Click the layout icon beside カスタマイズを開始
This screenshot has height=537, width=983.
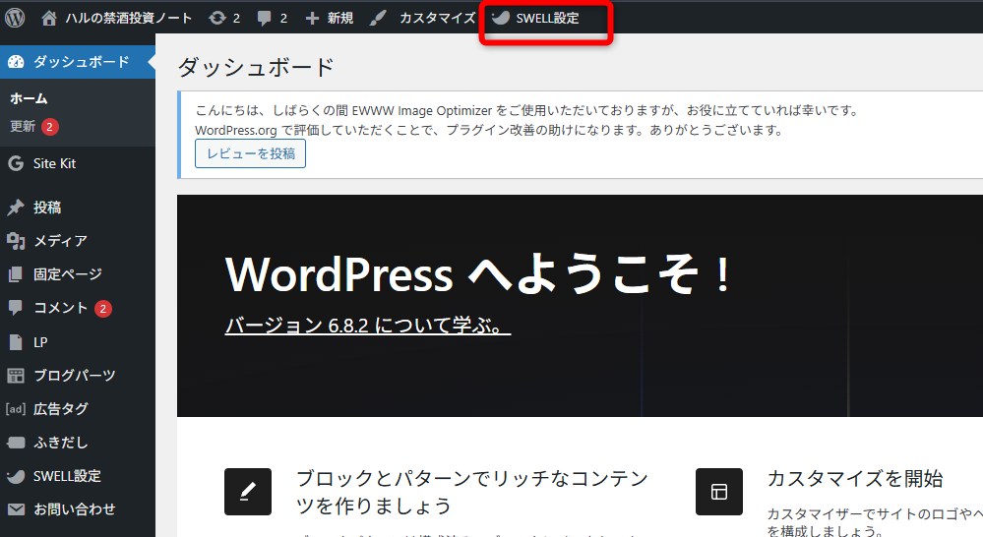[x=719, y=492]
